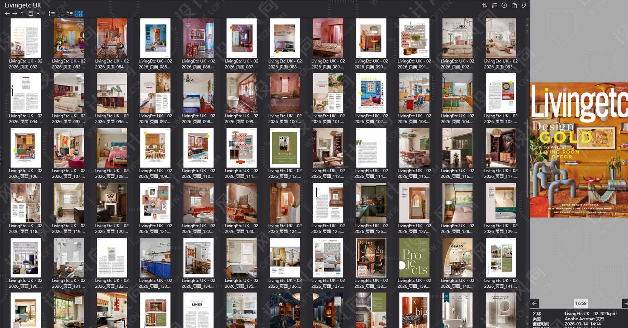Click the 1/258 page counter in preview
Viewport: 628px width, 328px height.
click(581, 303)
